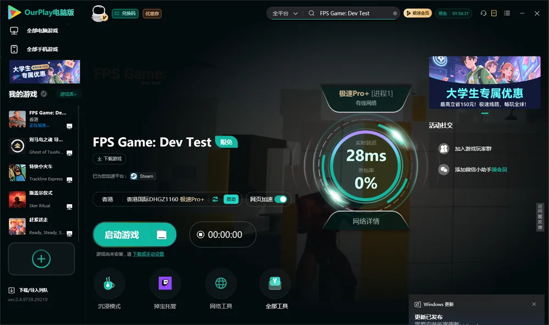Click the 下载游戏 download button
Viewport: 549px width, 325px height.
tap(109, 159)
